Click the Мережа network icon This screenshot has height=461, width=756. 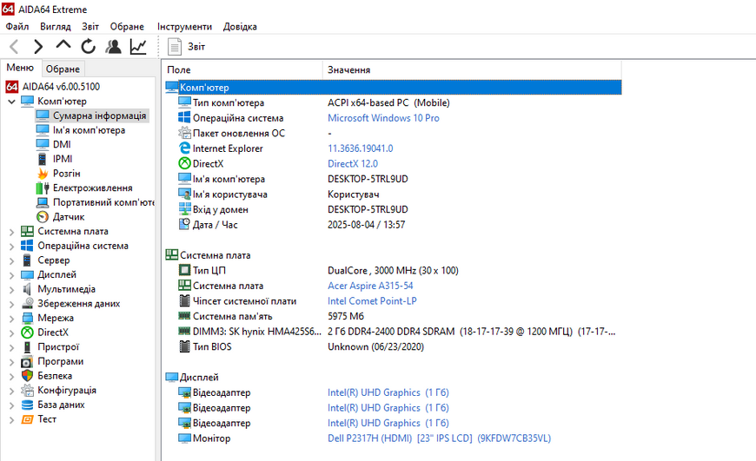[28, 318]
